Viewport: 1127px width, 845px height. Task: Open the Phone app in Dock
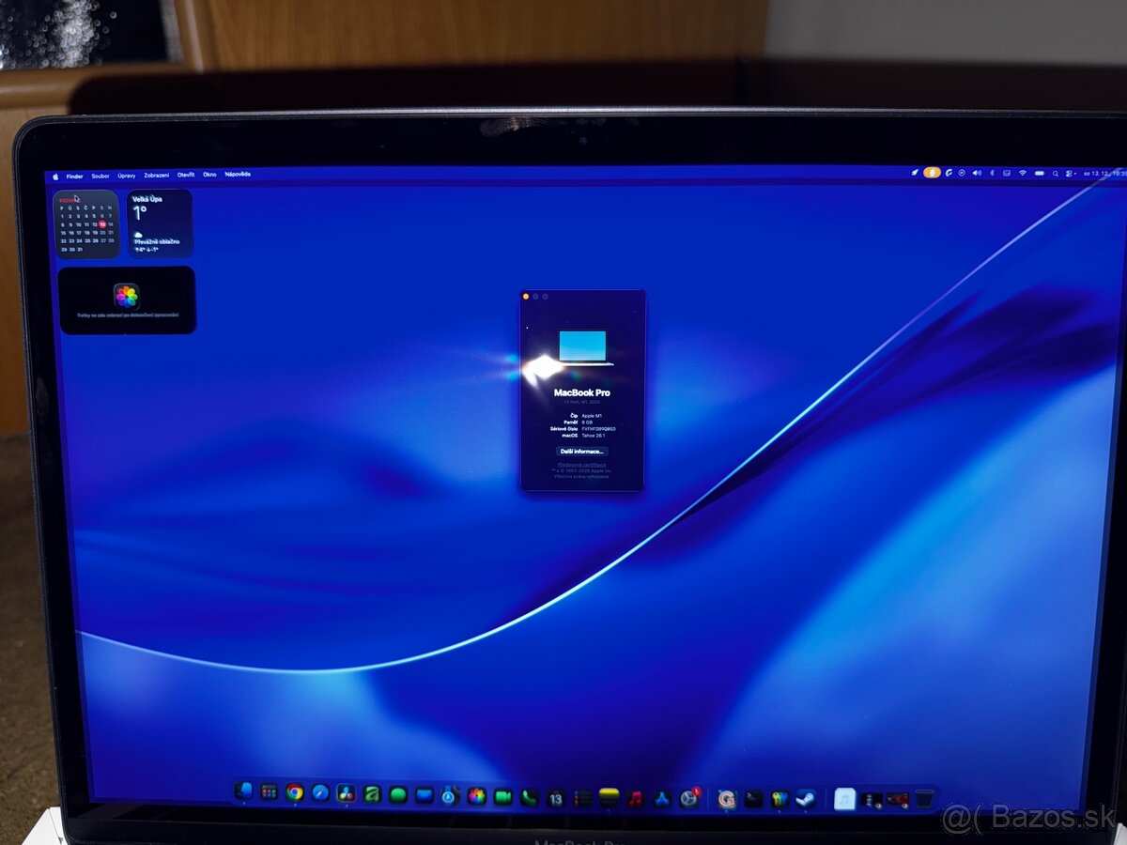(x=530, y=797)
